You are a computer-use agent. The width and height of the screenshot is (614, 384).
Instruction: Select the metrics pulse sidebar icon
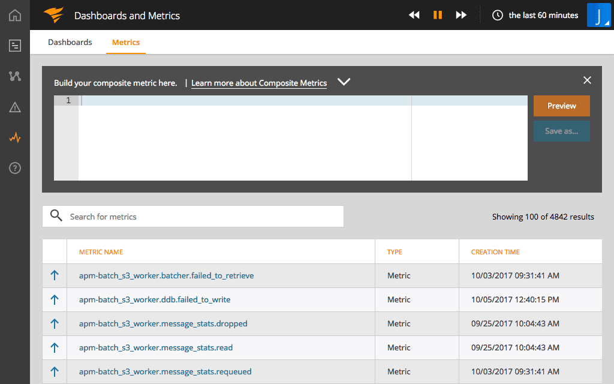click(x=15, y=137)
